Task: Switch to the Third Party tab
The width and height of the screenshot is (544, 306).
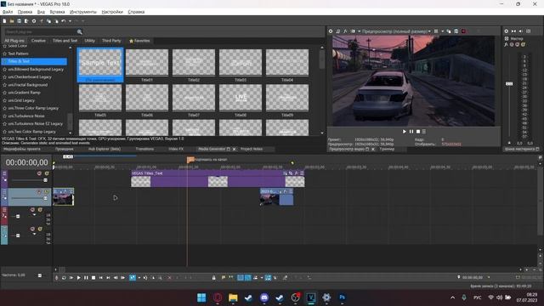Action: (x=111, y=41)
